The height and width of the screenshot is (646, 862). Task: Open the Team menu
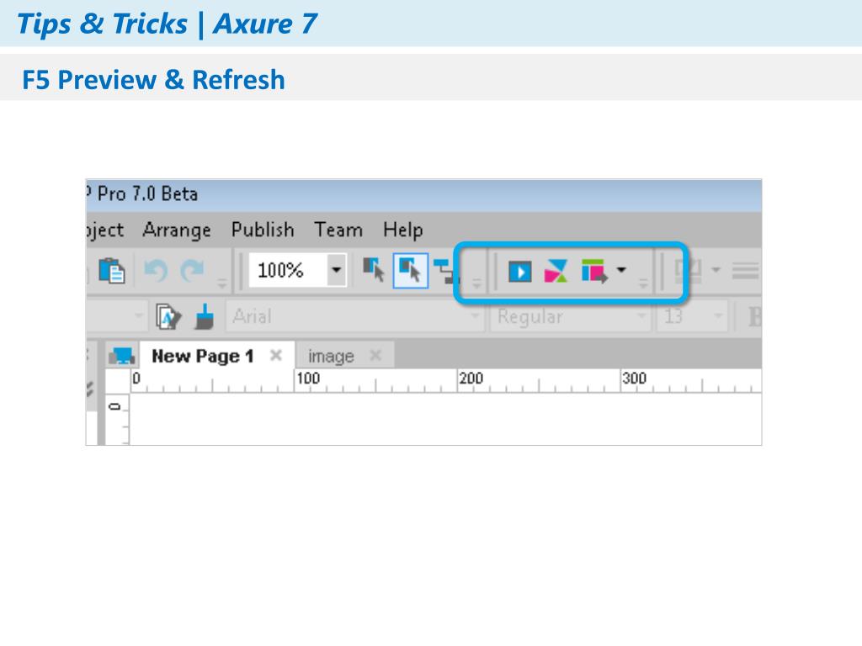[338, 230]
